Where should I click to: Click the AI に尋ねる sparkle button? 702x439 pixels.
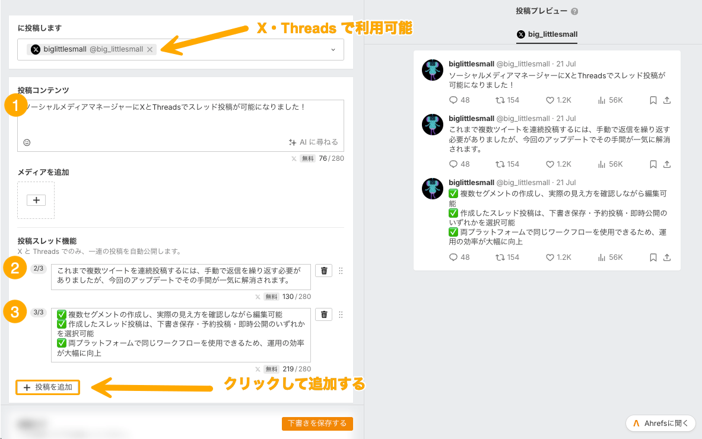point(313,142)
